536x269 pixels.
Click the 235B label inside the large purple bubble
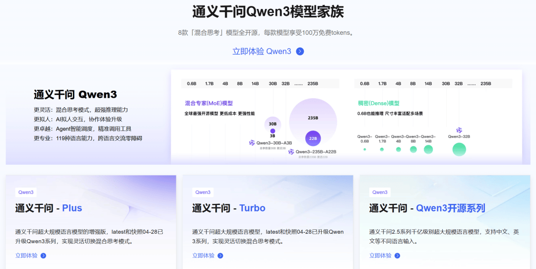click(x=313, y=118)
